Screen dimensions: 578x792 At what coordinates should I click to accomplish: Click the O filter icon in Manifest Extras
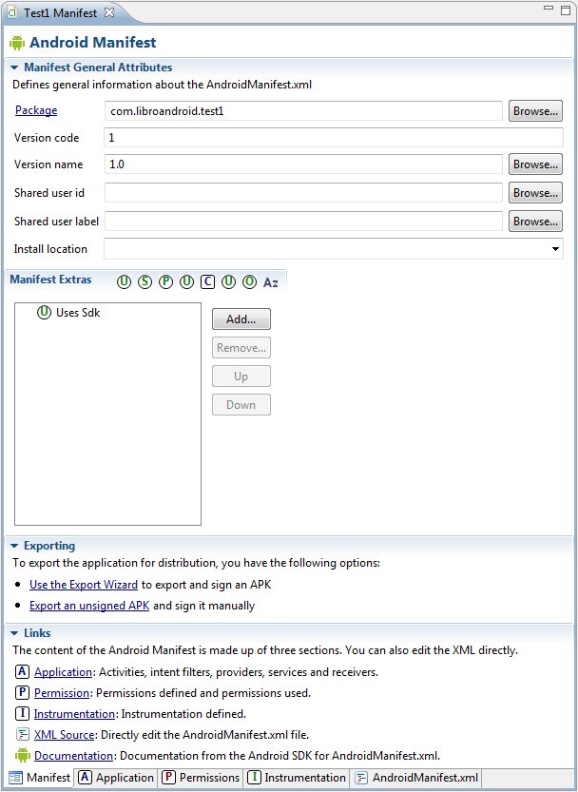point(250,281)
